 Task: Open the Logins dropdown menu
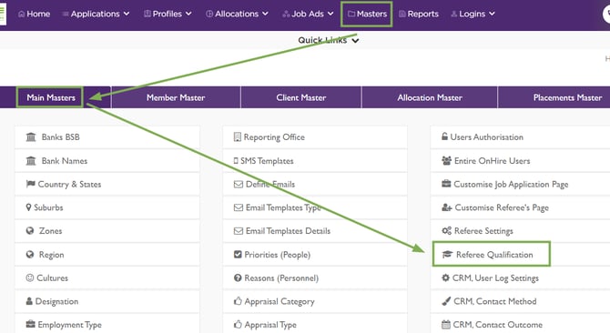point(473,14)
